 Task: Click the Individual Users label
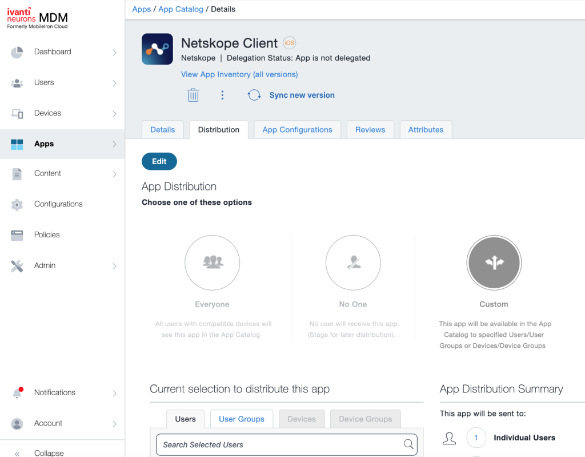524,438
